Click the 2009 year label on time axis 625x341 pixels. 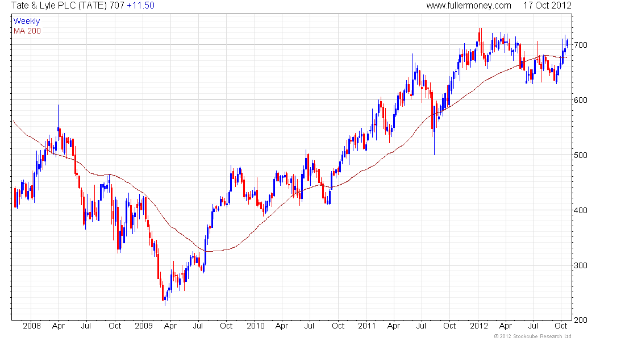pos(144,326)
